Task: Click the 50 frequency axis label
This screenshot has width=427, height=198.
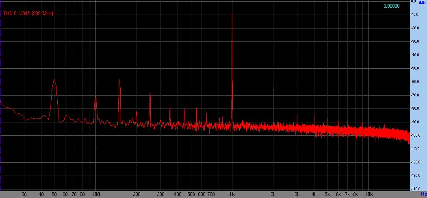Action: 54,194
